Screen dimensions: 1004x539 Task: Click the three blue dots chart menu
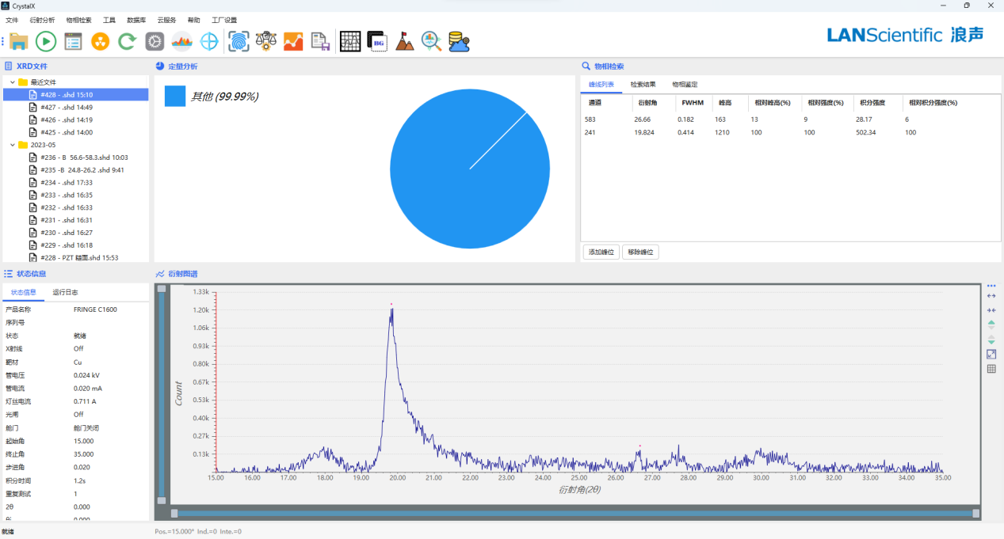point(991,286)
